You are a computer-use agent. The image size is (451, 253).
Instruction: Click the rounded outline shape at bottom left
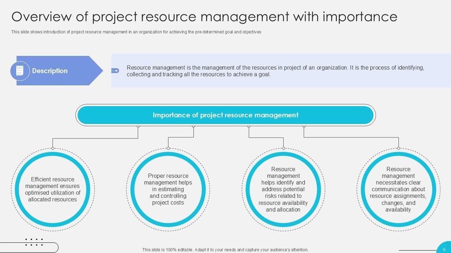pyautogui.click(x=53, y=247)
